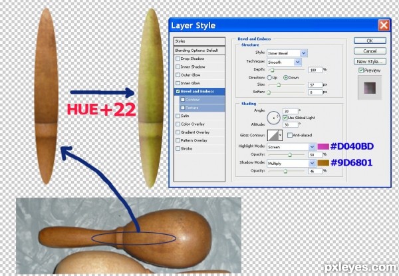Select Styles in the left list
Viewport: 399px width, 276px height.
coord(199,41)
